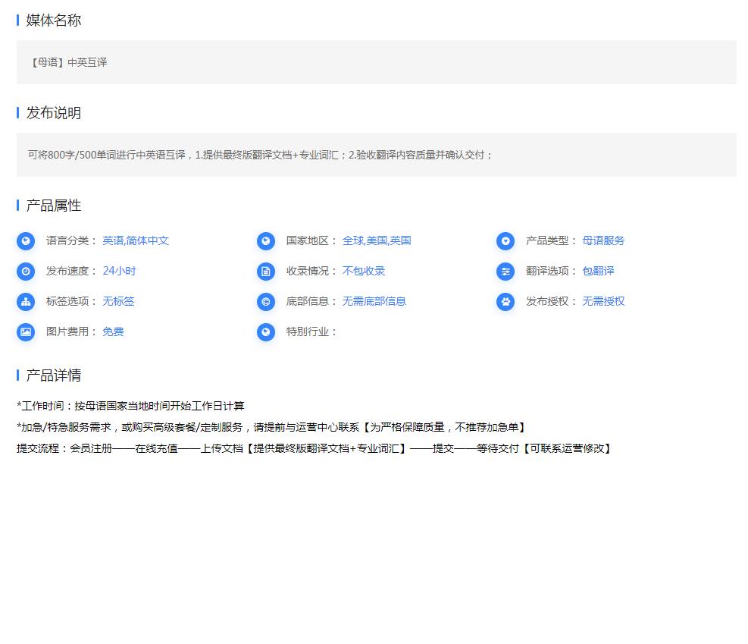The image size is (748, 644).
Task: Click the 英语,简体中文 language value
Action: [136, 240]
